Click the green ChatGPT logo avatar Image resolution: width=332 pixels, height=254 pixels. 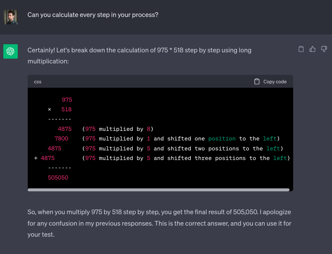(x=11, y=51)
